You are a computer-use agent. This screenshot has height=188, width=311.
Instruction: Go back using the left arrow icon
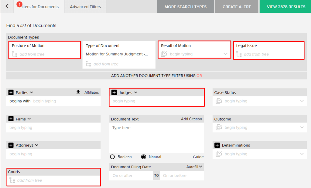pos(7,6)
